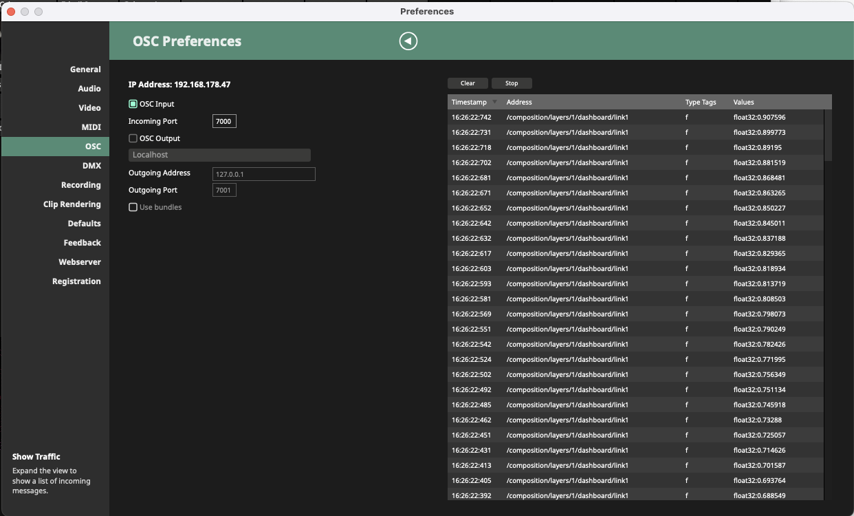Screen dimensions: 854x516
Task: Click the value float32:0.790249
Action: pyautogui.click(x=759, y=329)
